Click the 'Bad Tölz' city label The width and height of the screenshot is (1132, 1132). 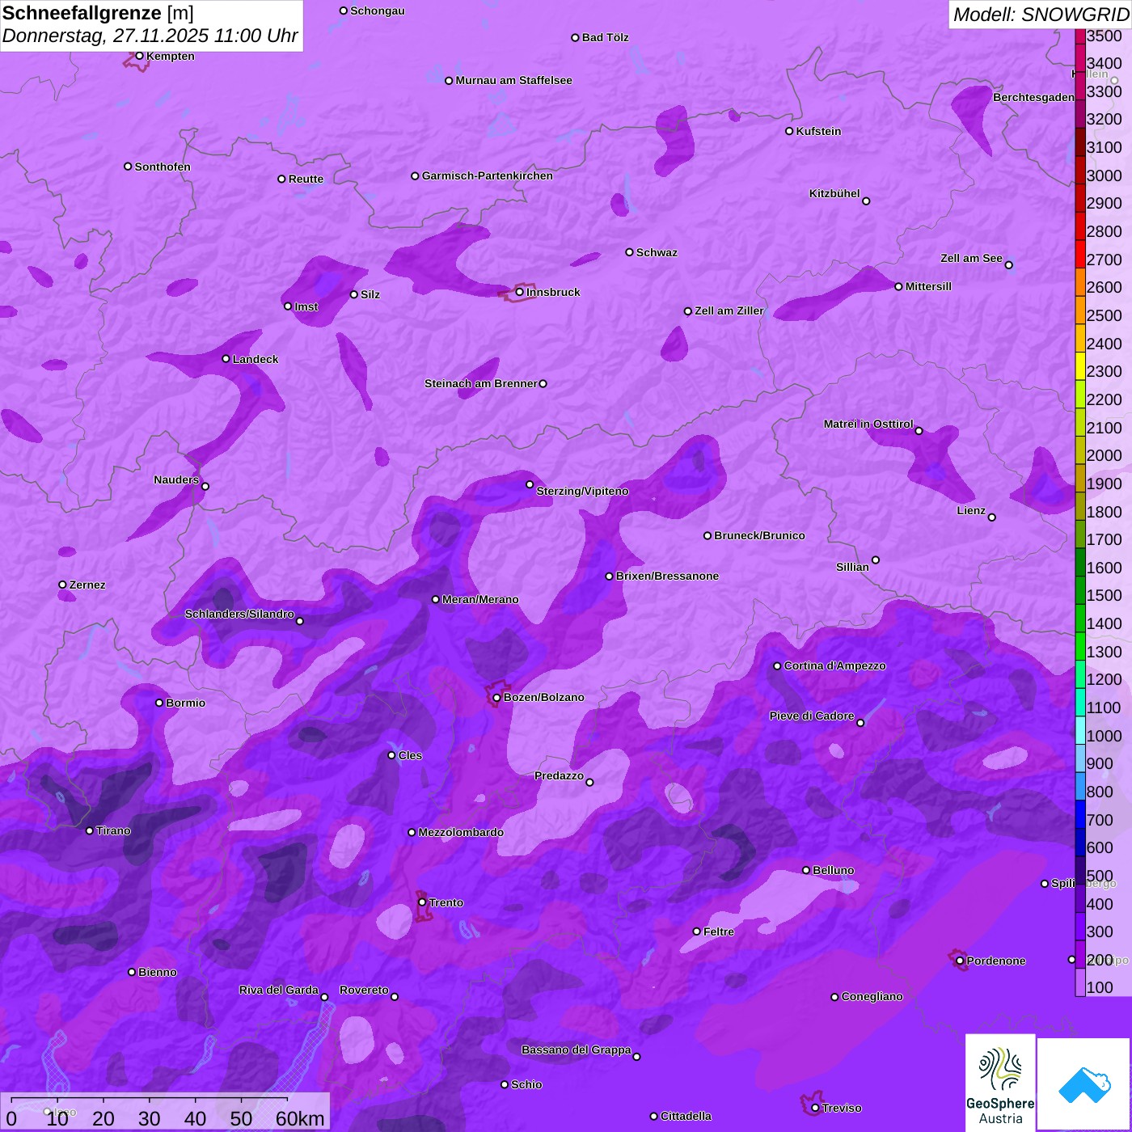pyautogui.click(x=606, y=37)
